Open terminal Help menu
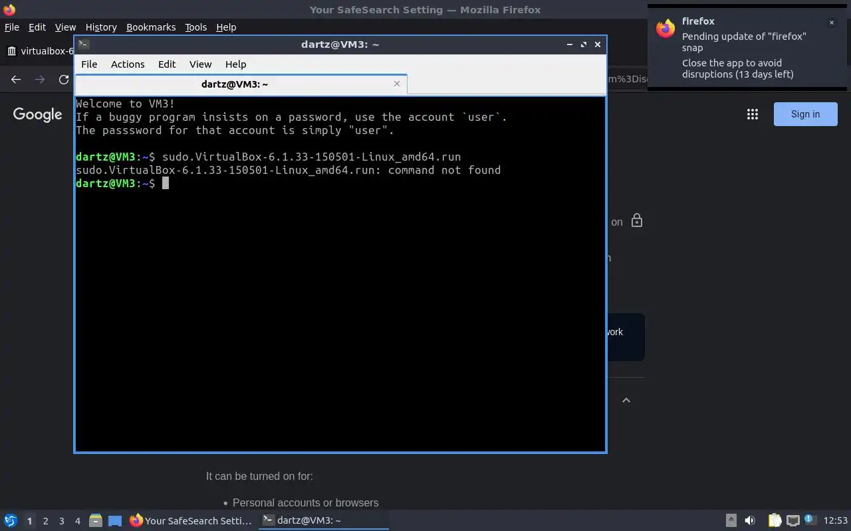Screen dimensions: 851x531 235,64
